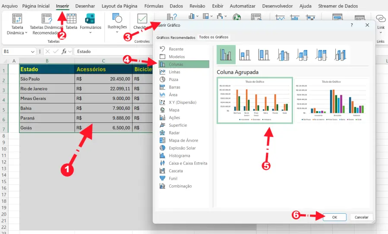Image resolution: width=388 pixels, height=234 pixels.
Task: Switch to Gráficos Recomendados tab
Action: pos(176,37)
